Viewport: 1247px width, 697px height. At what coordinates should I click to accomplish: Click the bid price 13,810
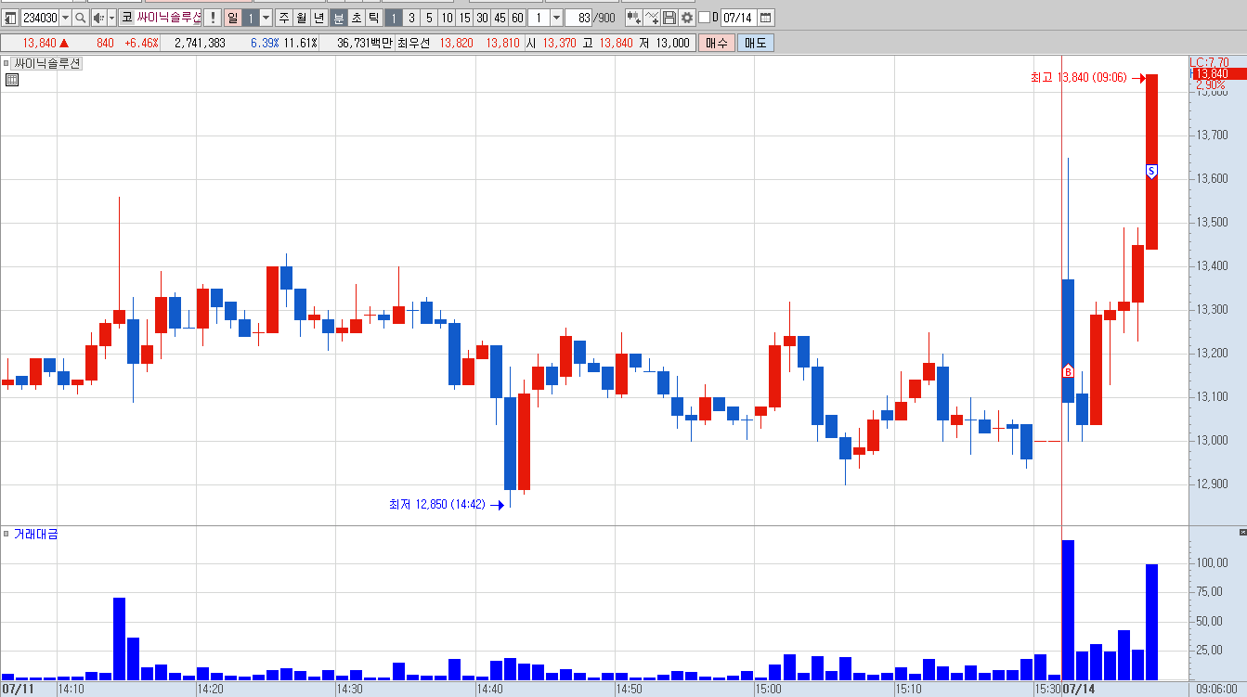502,43
